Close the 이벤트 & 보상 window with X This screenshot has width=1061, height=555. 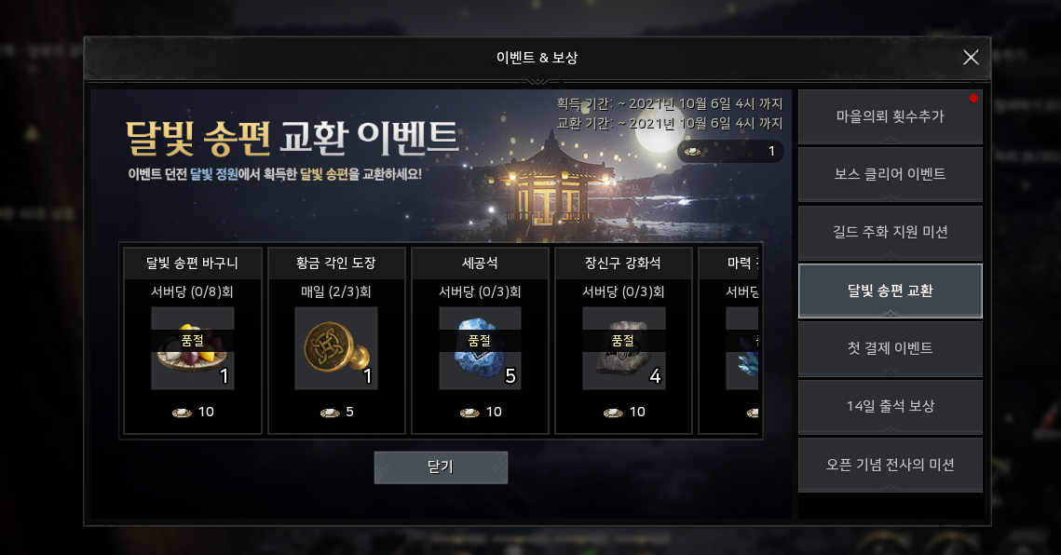coord(971,58)
